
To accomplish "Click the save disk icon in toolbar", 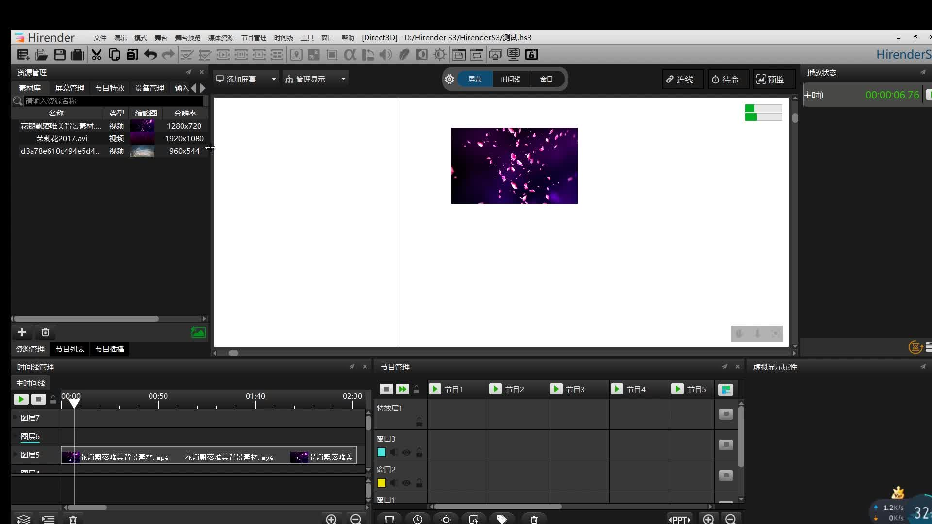I will point(60,55).
